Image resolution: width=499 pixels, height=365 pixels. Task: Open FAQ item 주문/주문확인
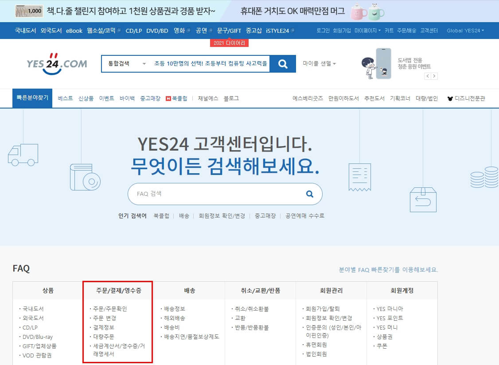pyautogui.click(x=110, y=309)
